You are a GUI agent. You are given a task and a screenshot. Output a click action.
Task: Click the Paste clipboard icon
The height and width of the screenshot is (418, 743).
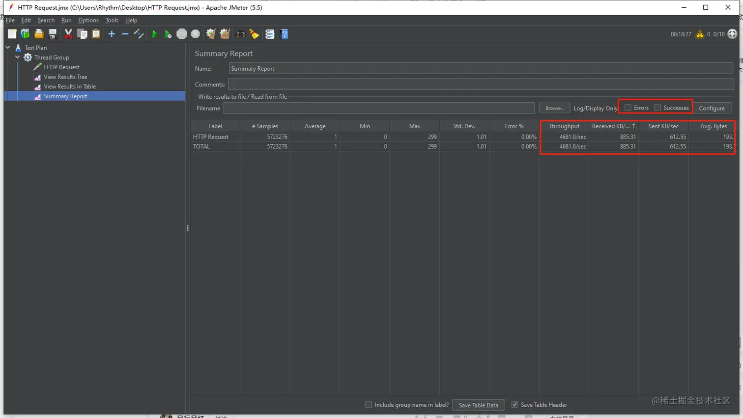pyautogui.click(x=96, y=34)
